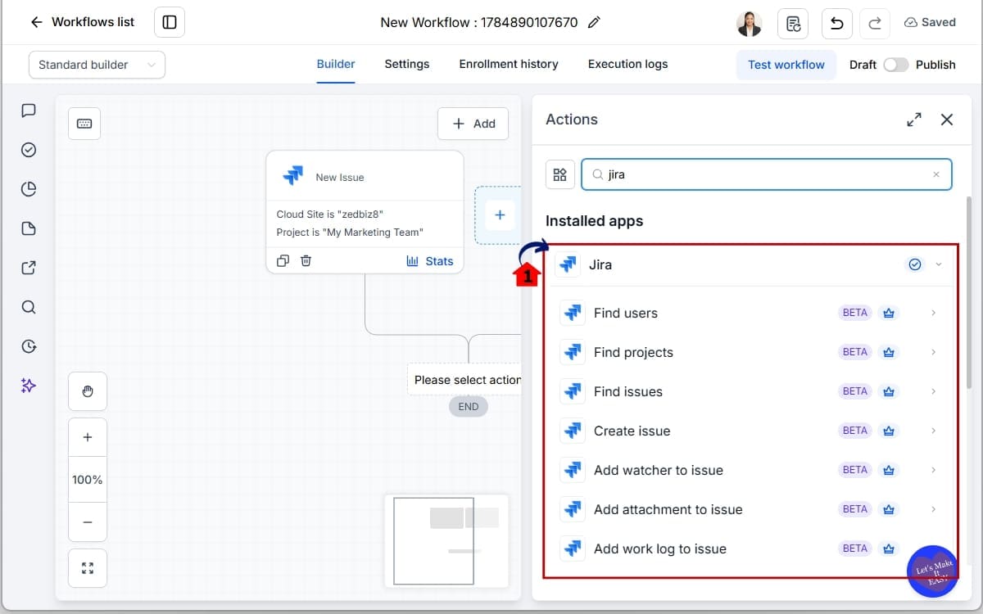Clear the jira search text
The image size is (983, 614).
[x=936, y=174]
